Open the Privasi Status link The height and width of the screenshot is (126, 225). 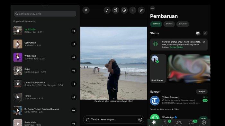coord(176,47)
